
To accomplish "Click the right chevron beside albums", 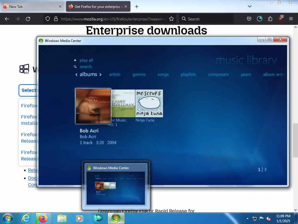I will [x=100, y=74].
